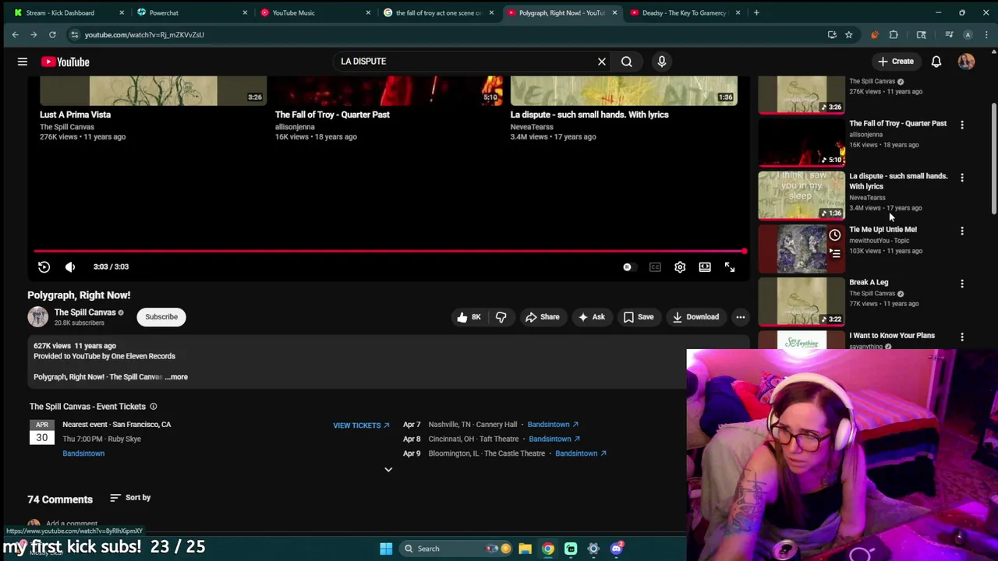Open the comments Sort by menu

[x=130, y=498]
